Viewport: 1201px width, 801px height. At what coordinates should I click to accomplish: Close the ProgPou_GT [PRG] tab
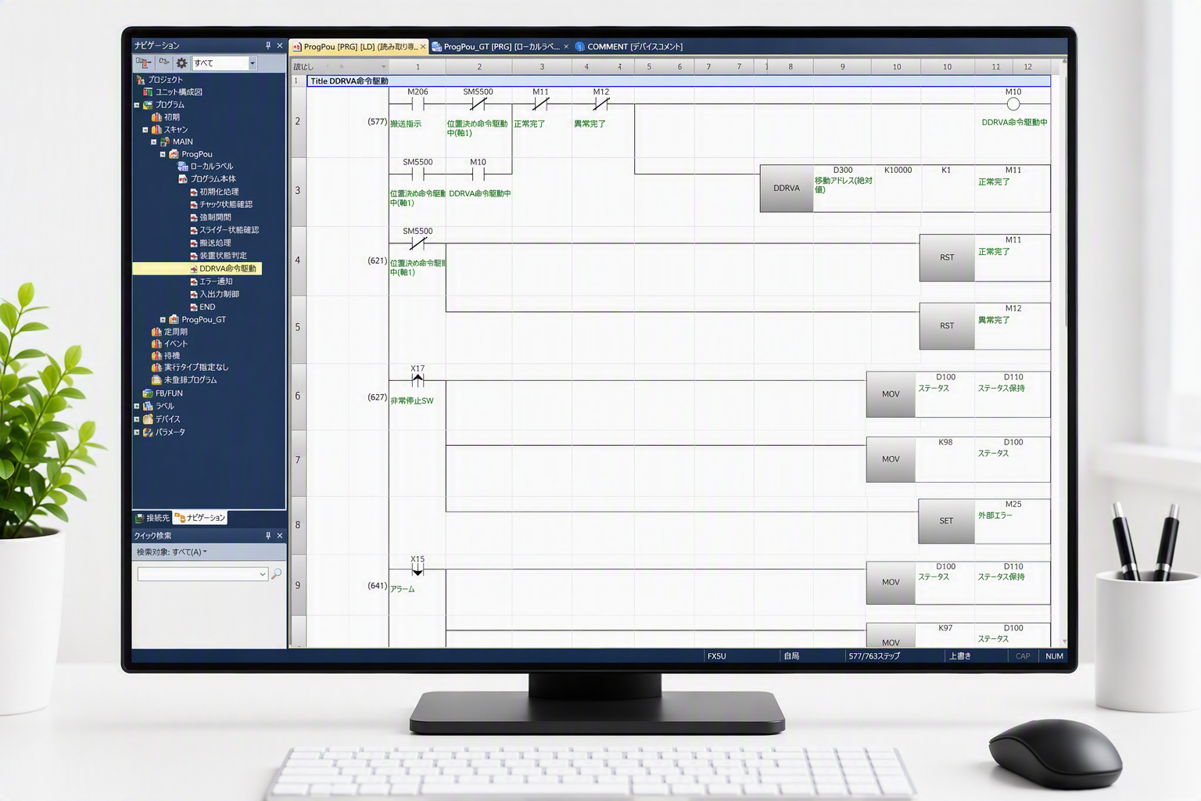tap(566, 47)
